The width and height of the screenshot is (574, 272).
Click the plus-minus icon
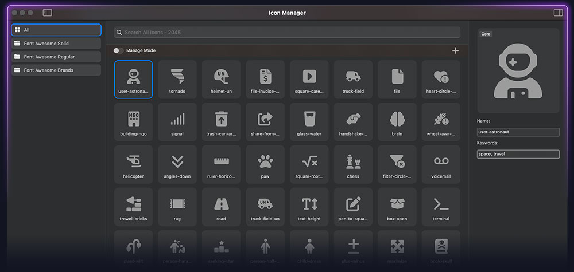353,249
